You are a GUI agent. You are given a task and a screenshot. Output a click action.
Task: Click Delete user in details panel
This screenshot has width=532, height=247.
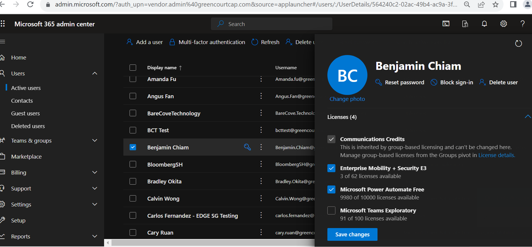[498, 82]
